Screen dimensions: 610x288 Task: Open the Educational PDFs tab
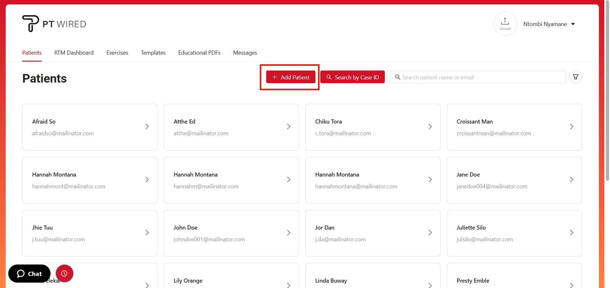199,53
